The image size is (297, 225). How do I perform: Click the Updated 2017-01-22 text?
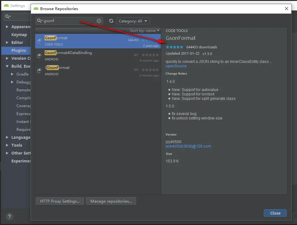183,53
